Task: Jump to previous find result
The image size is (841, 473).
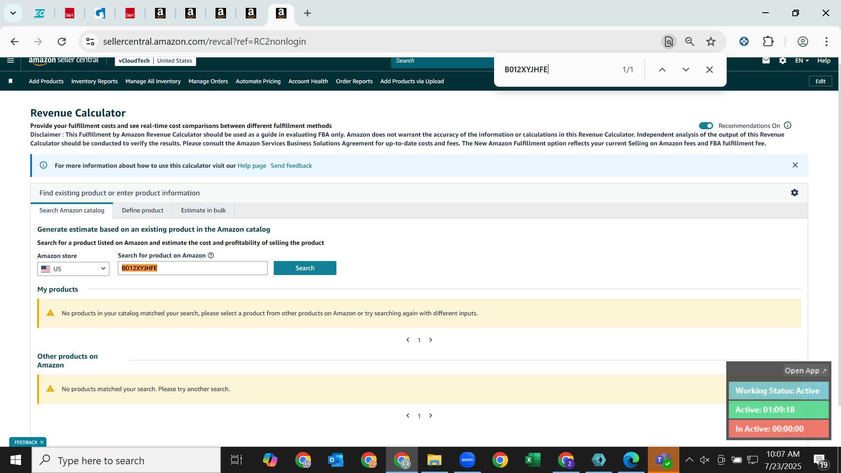Action: (662, 70)
